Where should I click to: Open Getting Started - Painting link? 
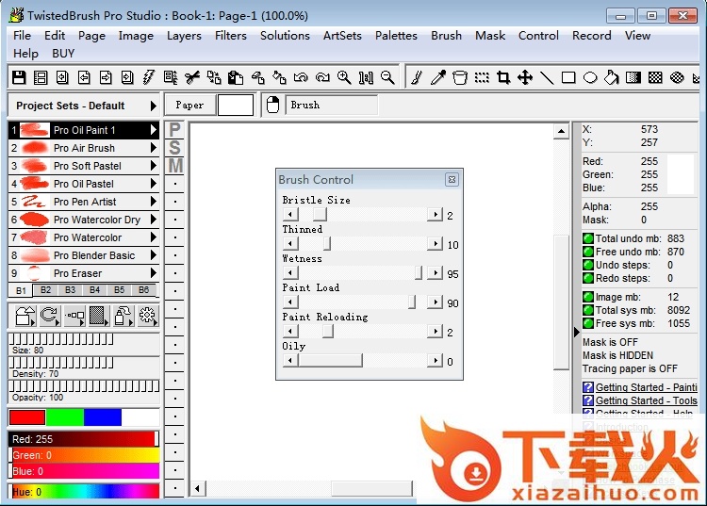point(646,387)
